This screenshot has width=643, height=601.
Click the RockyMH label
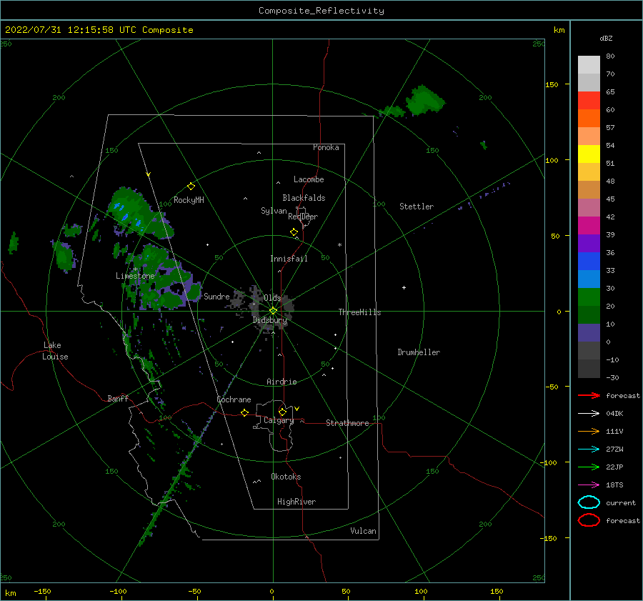coord(189,200)
